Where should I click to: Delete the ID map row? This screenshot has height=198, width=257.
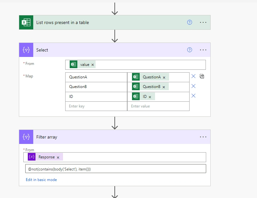[x=193, y=96]
